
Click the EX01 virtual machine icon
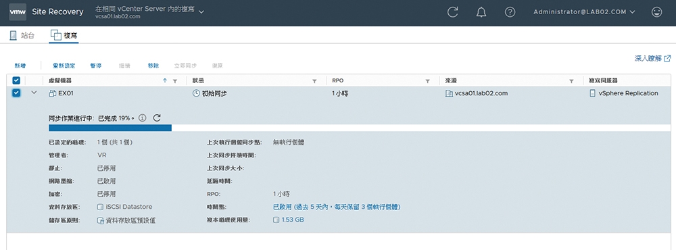click(x=53, y=93)
